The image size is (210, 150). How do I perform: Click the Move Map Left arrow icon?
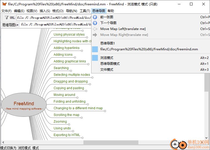pyautogui.click(x=95, y=29)
